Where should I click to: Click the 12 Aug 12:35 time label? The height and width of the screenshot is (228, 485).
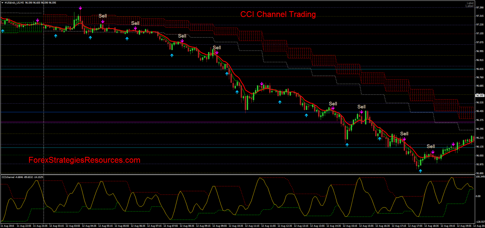[x=285, y=226]
